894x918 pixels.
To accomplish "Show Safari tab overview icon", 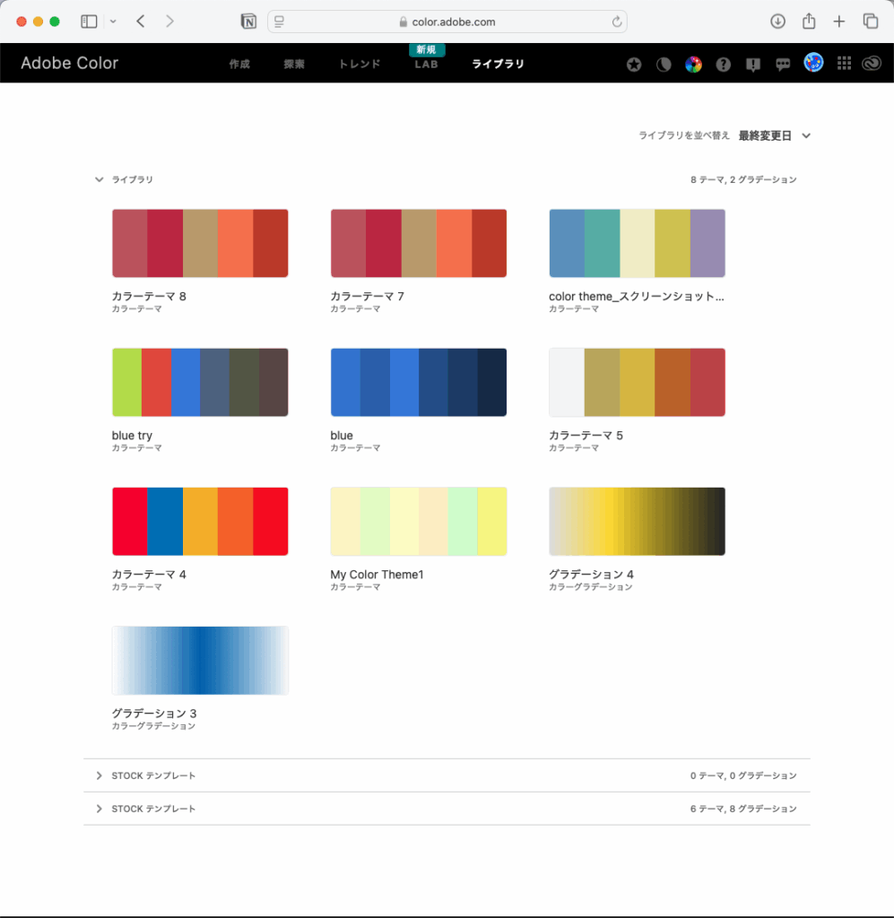I will pyautogui.click(x=871, y=22).
